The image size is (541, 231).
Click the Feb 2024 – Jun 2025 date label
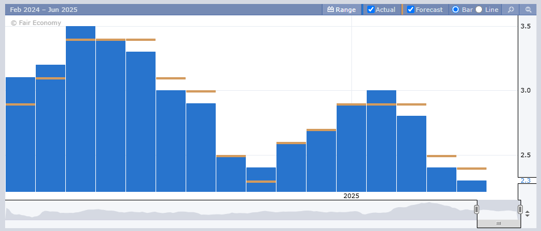(44, 10)
